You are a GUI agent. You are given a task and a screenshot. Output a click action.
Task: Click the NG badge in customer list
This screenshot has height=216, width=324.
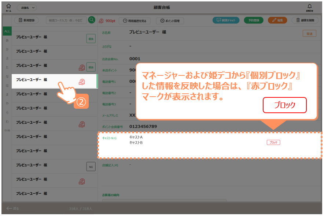pos(91,167)
